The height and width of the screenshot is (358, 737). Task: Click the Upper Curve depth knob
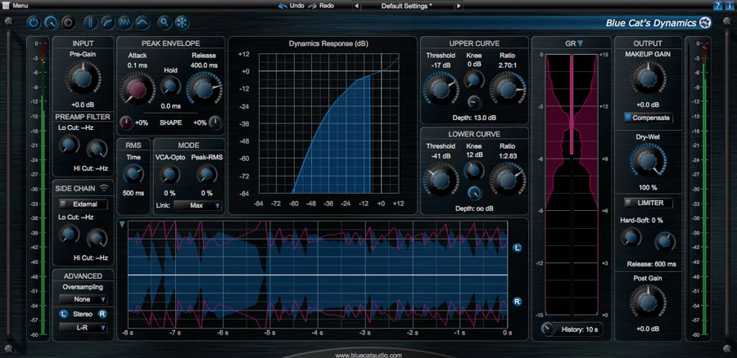474,101
